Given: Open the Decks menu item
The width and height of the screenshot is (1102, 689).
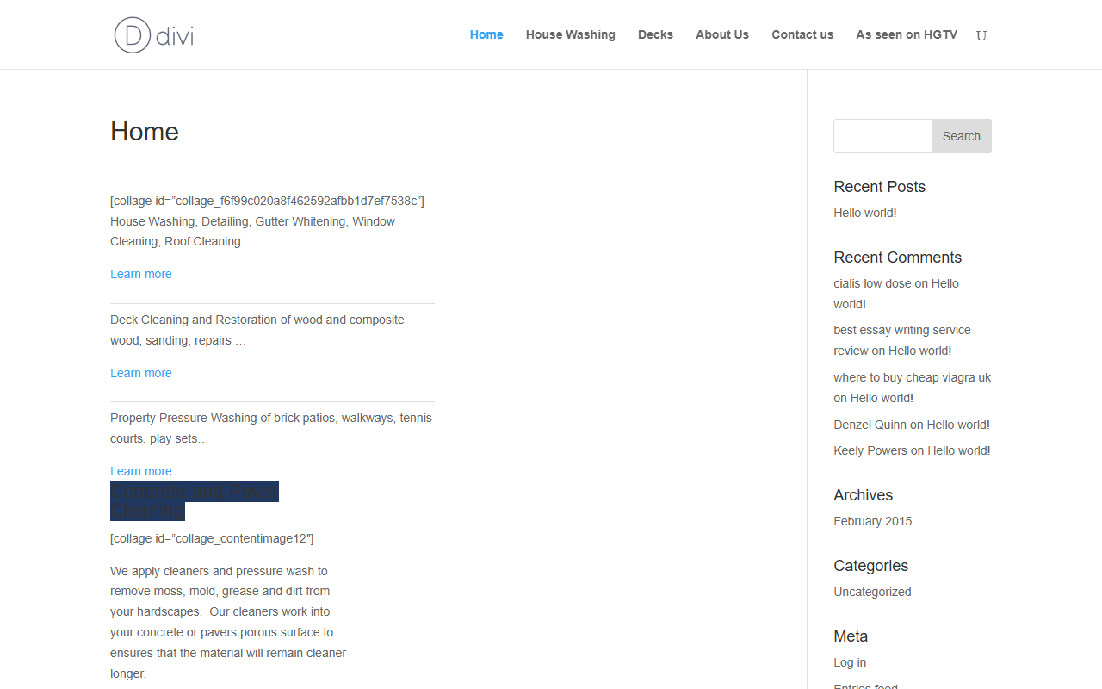Looking at the screenshot, I should 655,34.
